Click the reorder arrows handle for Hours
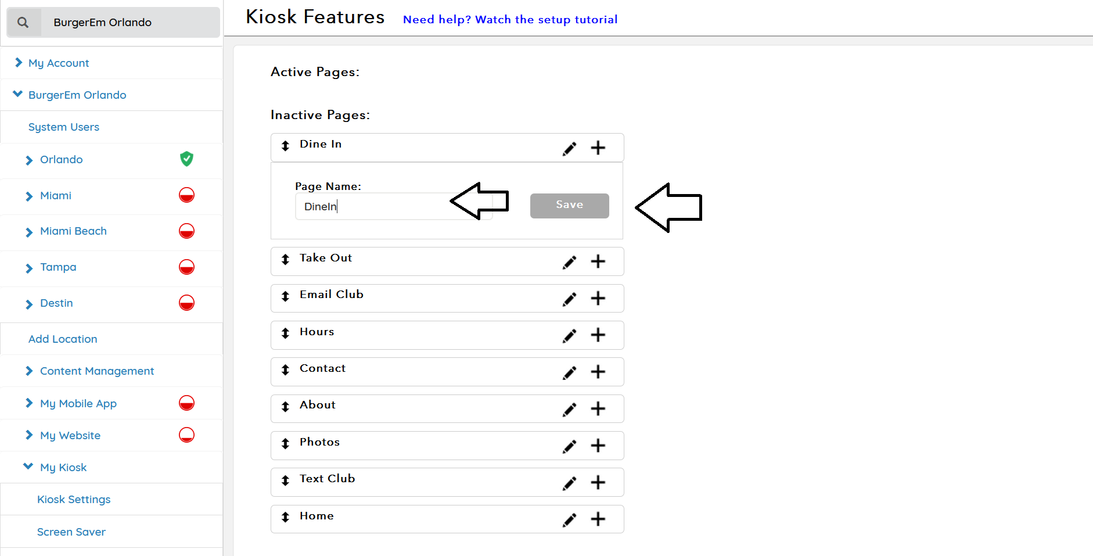 pos(285,333)
